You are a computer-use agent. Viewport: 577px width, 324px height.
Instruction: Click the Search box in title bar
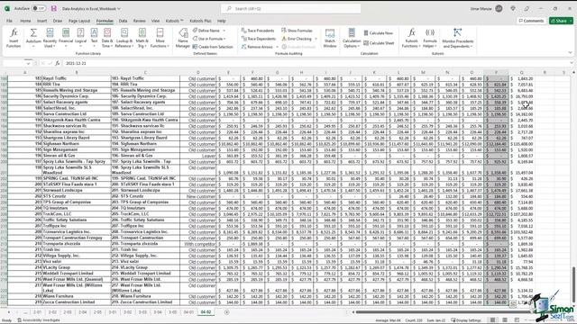tap(290, 8)
